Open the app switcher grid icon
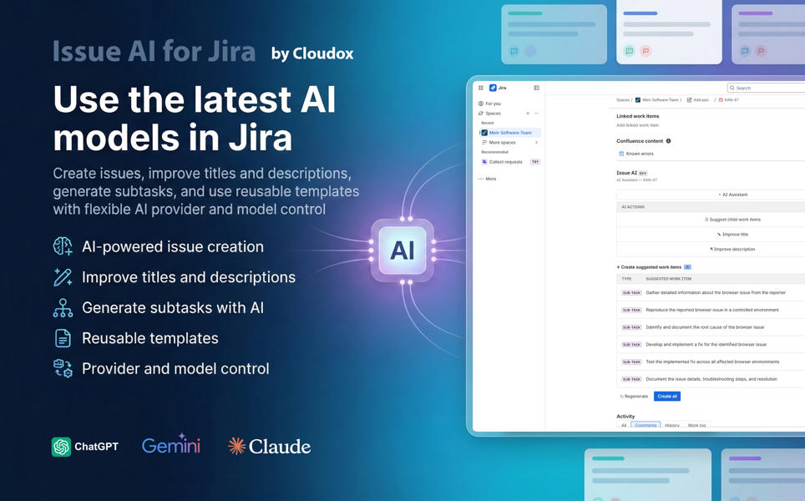Image resolution: width=805 pixels, height=501 pixels. tap(481, 88)
